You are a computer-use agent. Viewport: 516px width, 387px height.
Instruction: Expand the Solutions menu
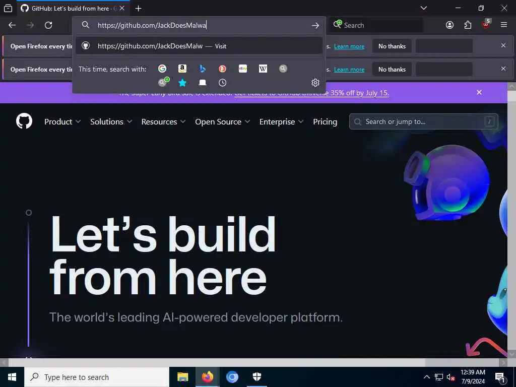tap(111, 122)
